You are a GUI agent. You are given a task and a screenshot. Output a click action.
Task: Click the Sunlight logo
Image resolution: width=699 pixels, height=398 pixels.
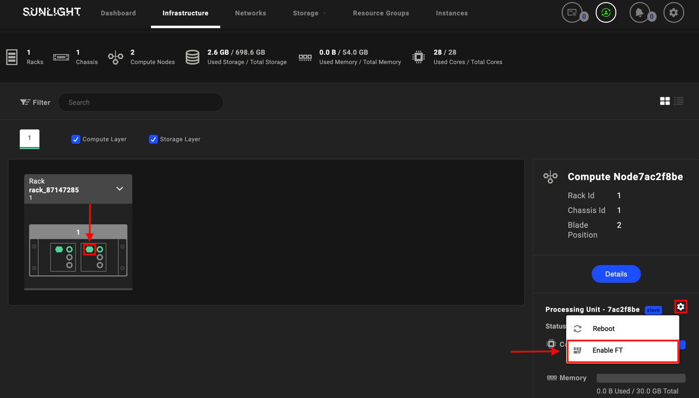(x=52, y=12)
